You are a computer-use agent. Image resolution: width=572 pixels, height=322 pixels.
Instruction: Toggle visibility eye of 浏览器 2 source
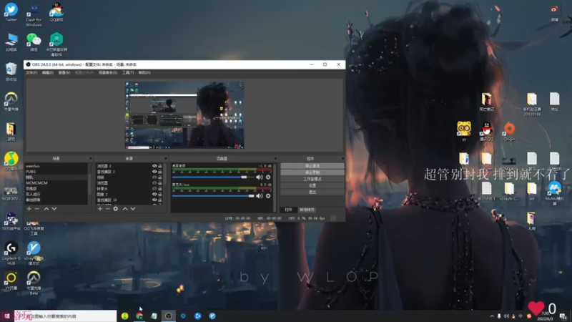[154, 166]
